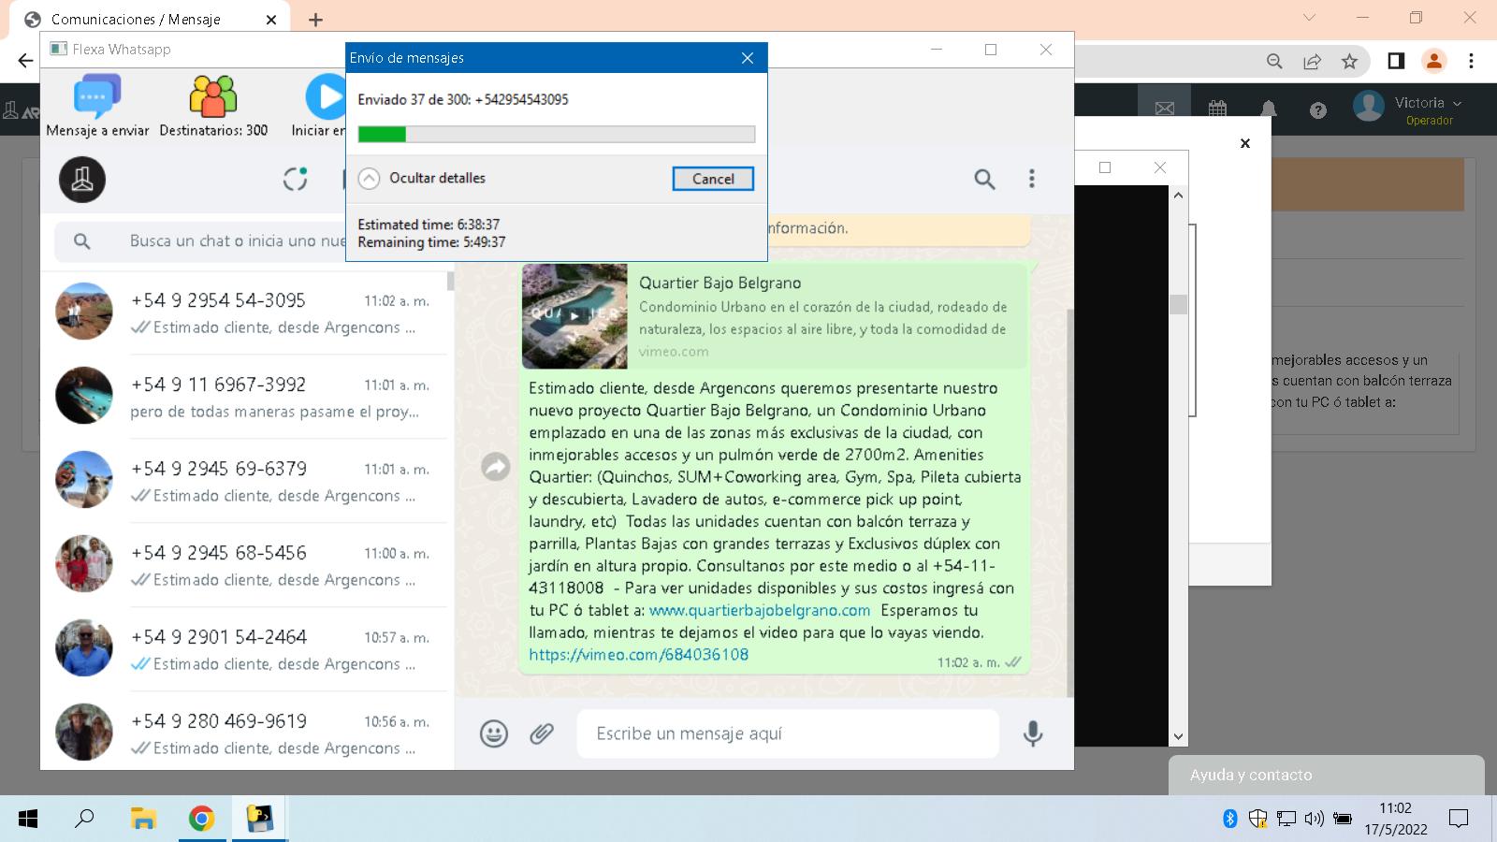
Task: Forward the message arrow icon
Action: pyautogui.click(x=495, y=466)
